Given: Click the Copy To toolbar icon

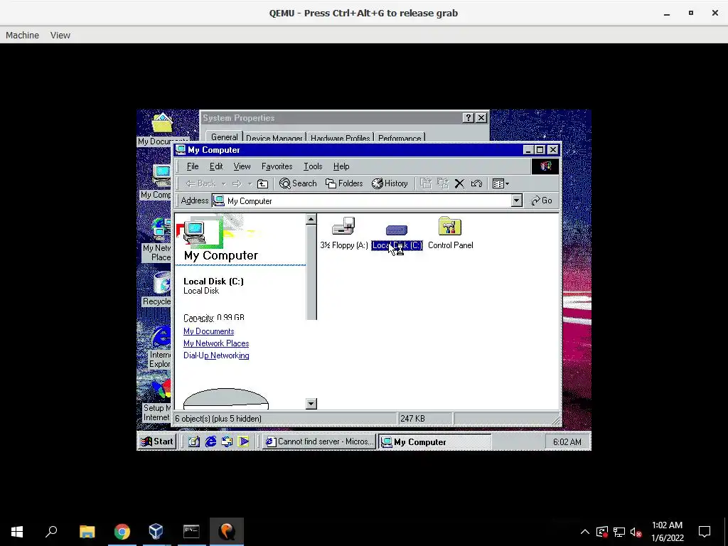Looking at the screenshot, I should coord(443,184).
